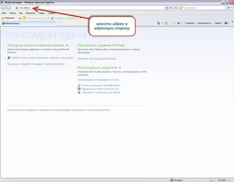
Task: Click the Print icon in command bar
Action: pos(179,23)
